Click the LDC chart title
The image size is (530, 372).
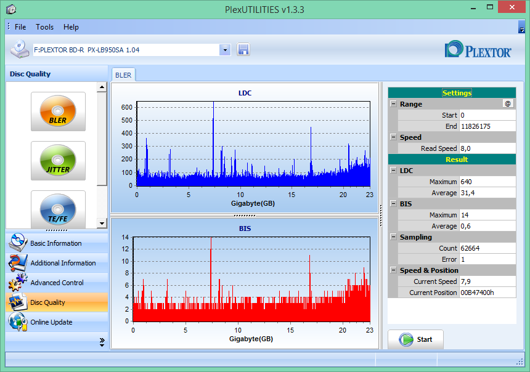[245, 93]
